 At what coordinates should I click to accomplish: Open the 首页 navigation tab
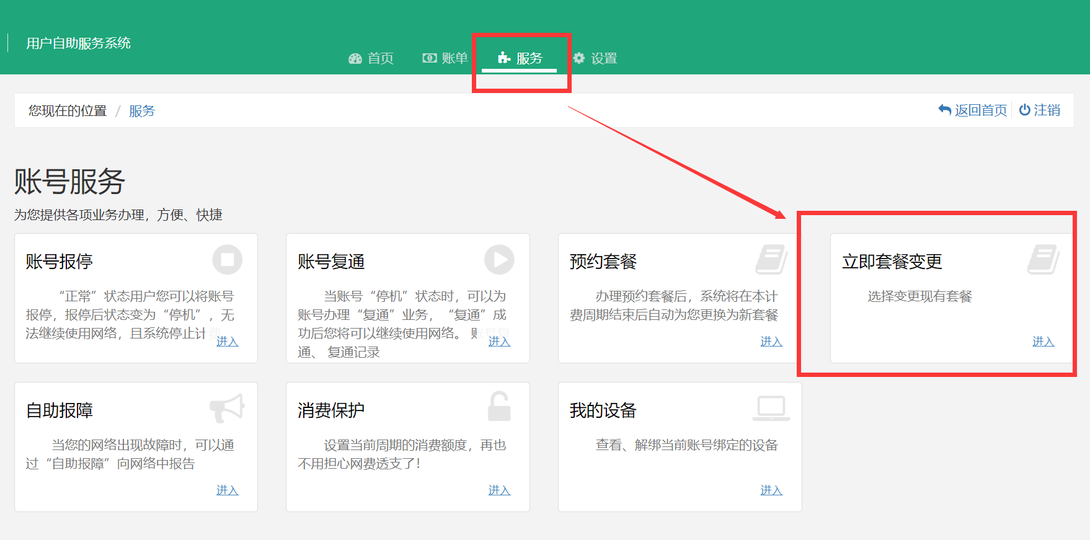pyautogui.click(x=371, y=58)
